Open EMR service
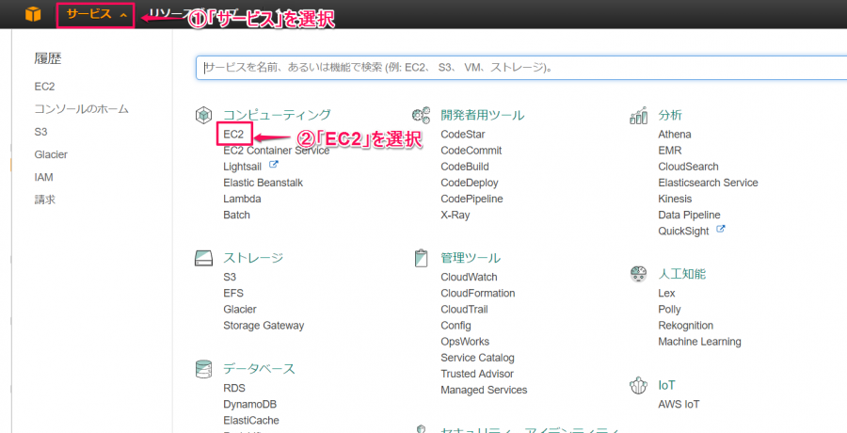This screenshot has width=847, height=433. pos(670,151)
